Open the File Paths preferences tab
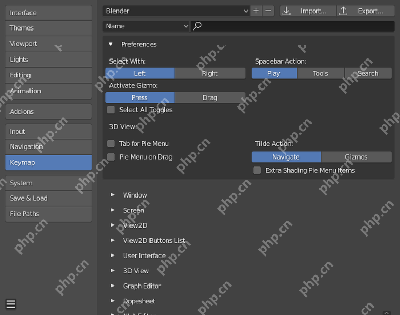Image resolution: width=400 pixels, height=315 pixels. pos(48,214)
